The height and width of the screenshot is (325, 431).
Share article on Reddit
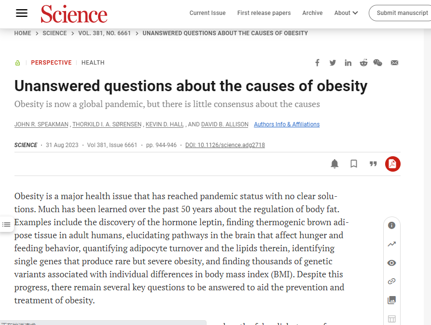tap(363, 63)
